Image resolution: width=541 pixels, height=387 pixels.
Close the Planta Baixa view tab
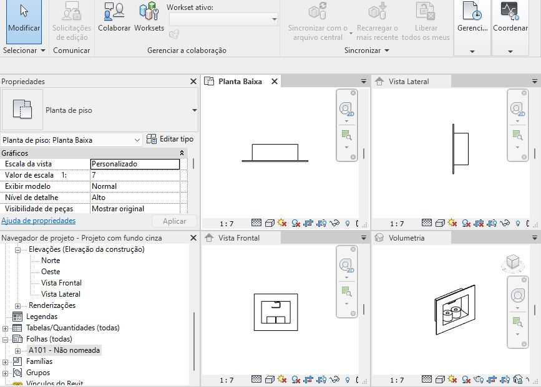[x=275, y=82]
